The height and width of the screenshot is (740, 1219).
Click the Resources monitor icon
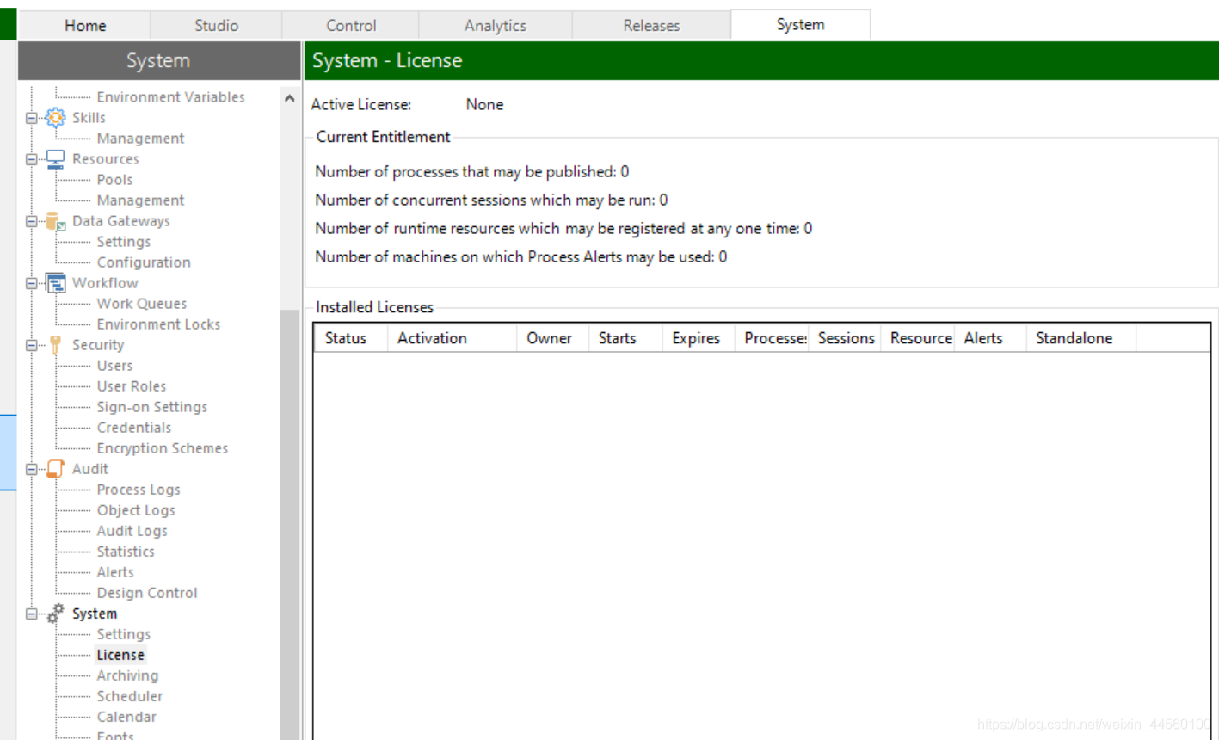pos(56,159)
